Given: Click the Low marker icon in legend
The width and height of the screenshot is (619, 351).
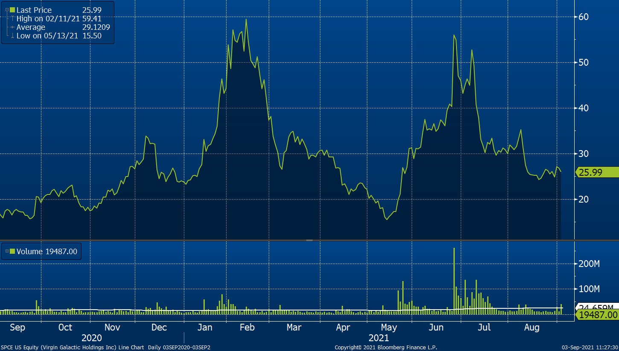Looking at the screenshot, I should (13, 36).
